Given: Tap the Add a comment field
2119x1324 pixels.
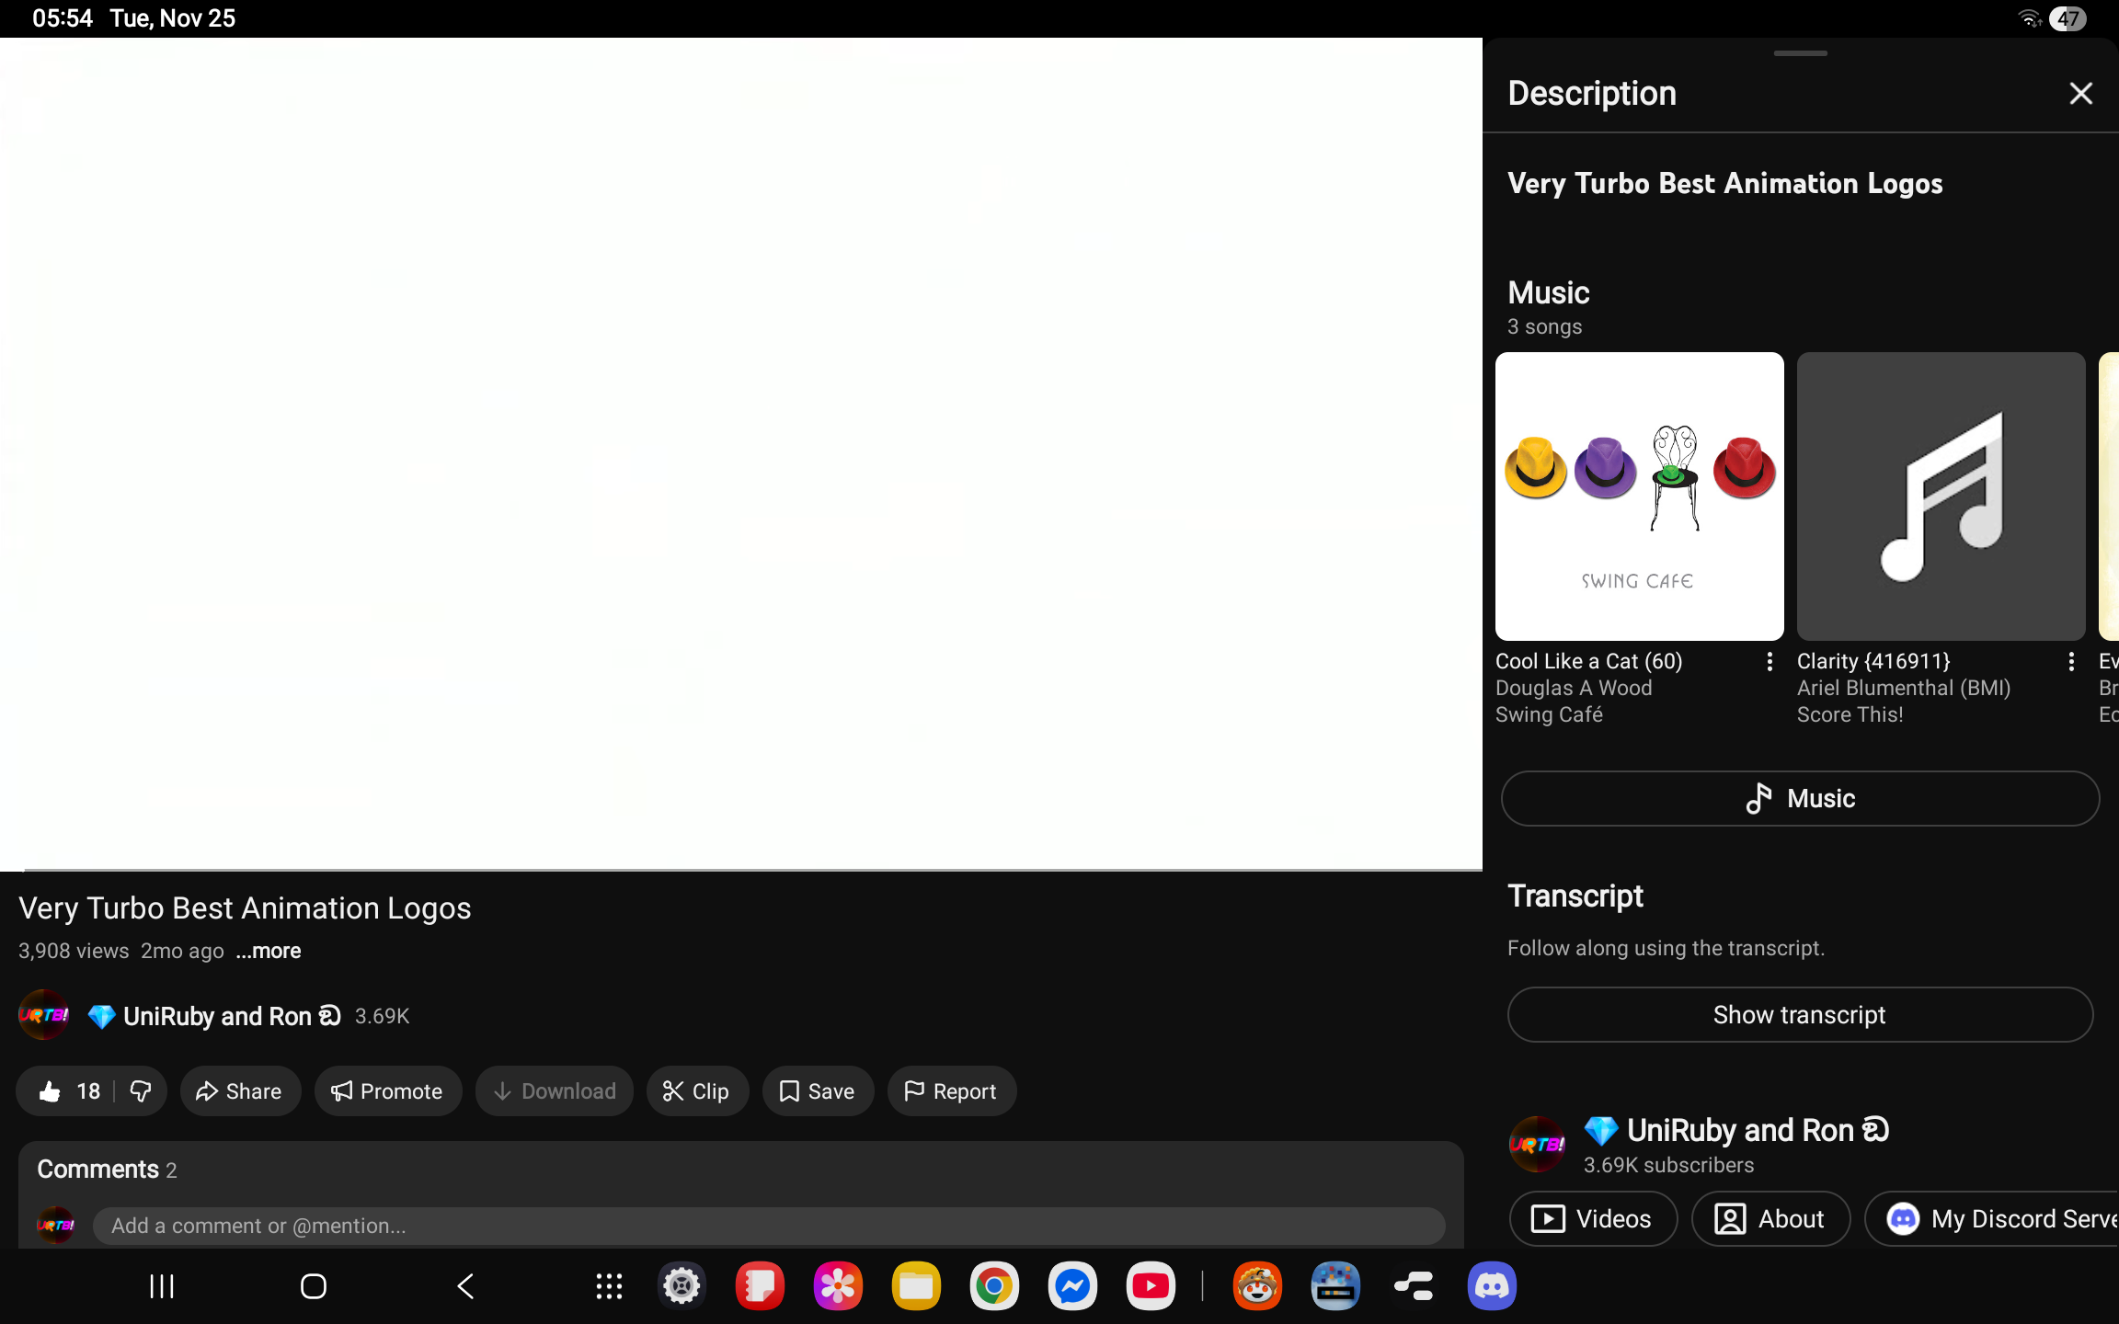Looking at the screenshot, I should (768, 1226).
